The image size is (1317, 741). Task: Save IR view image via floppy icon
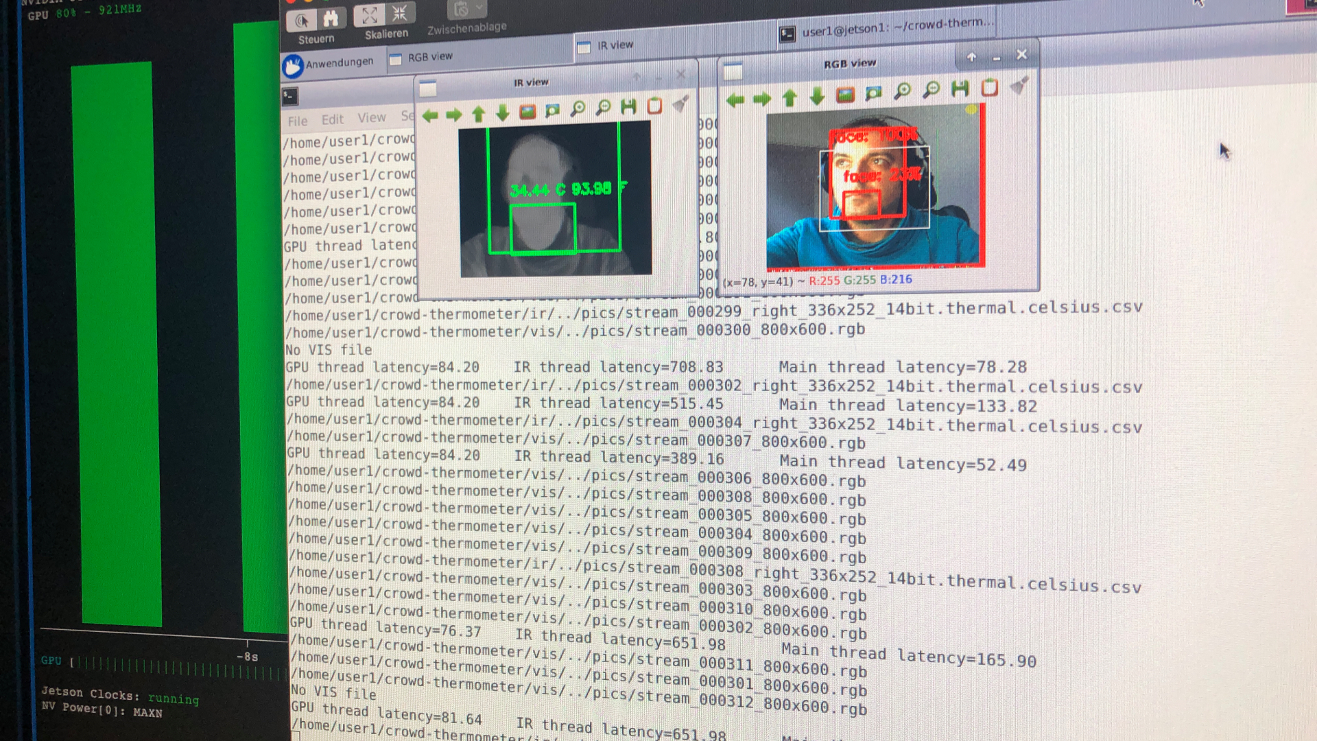(628, 106)
